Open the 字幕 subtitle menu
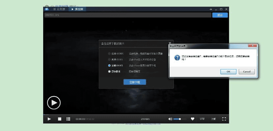The image size is (273, 131). pyautogui.click(x=202, y=119)
